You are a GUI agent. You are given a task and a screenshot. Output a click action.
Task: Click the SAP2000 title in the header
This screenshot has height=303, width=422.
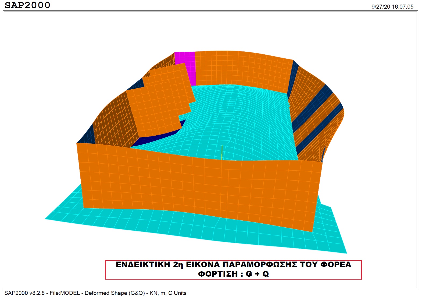[27, 5]
